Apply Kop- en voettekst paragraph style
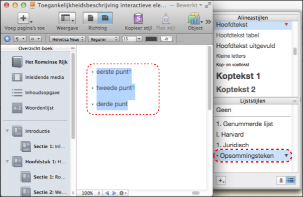 point(233,65)
